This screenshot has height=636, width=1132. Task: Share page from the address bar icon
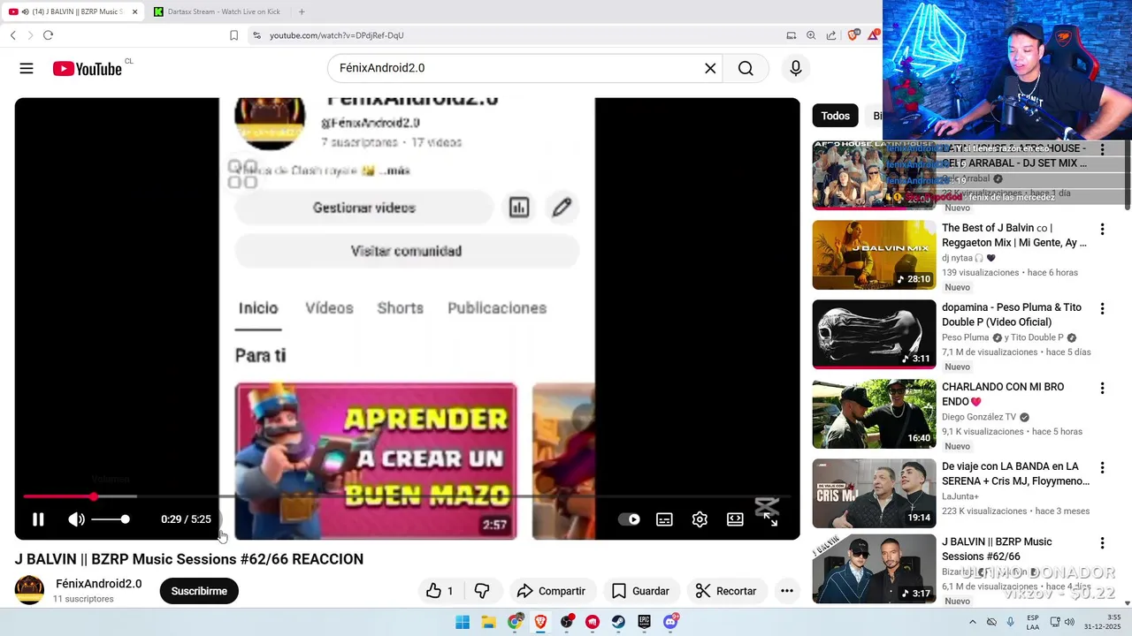coord(831,35)
